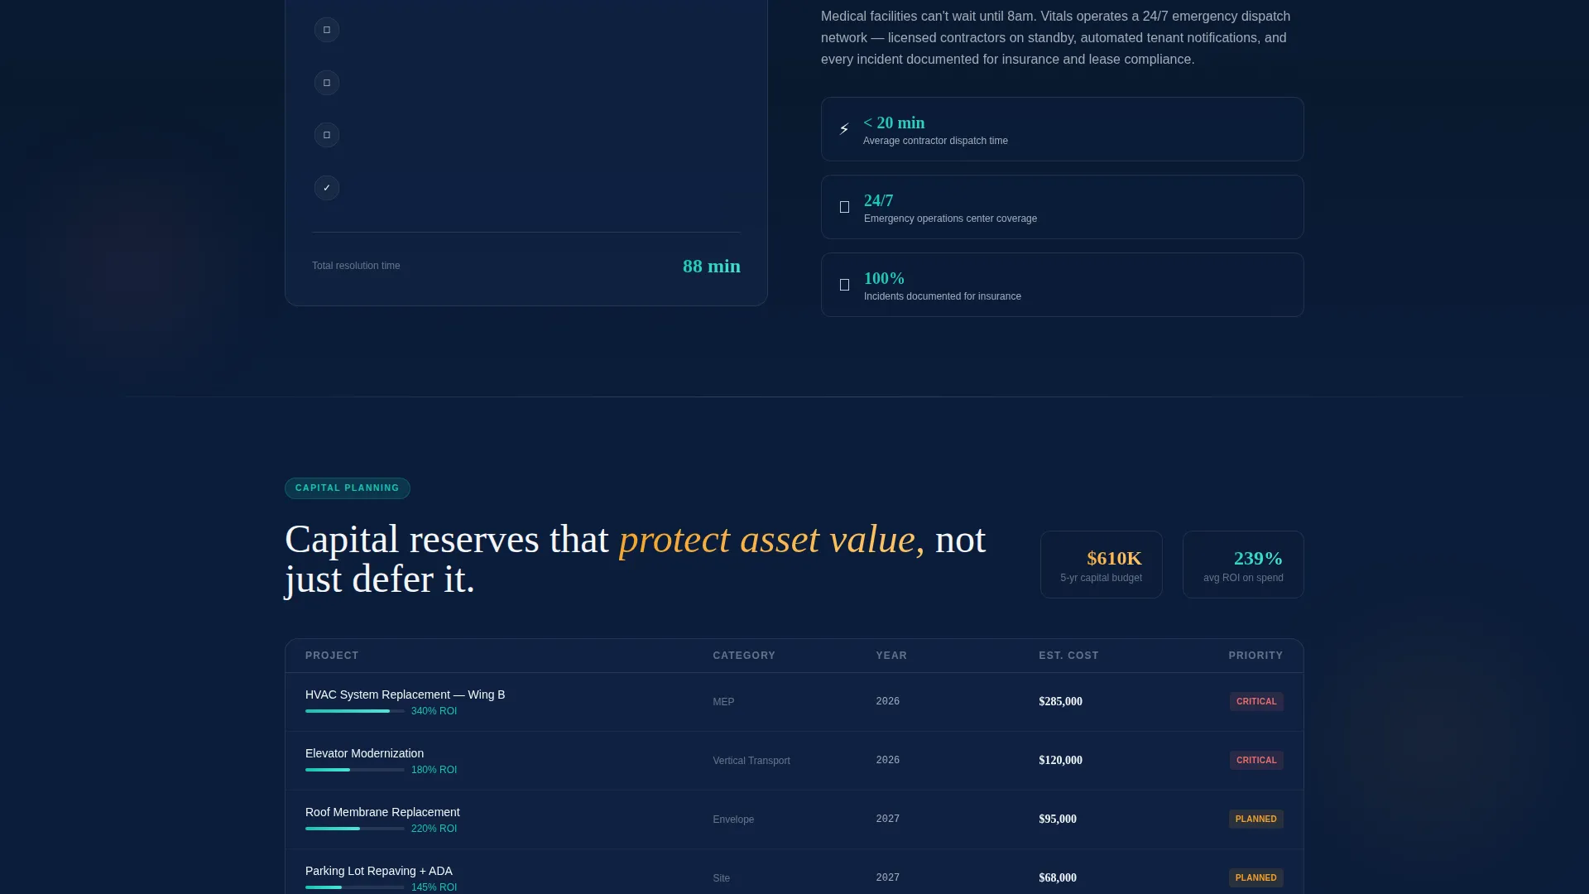The width and height of the screenshot is (1589, 894).
Task: Click the HVAC System 340% ROI progress bar
Action: click(355, 711)
